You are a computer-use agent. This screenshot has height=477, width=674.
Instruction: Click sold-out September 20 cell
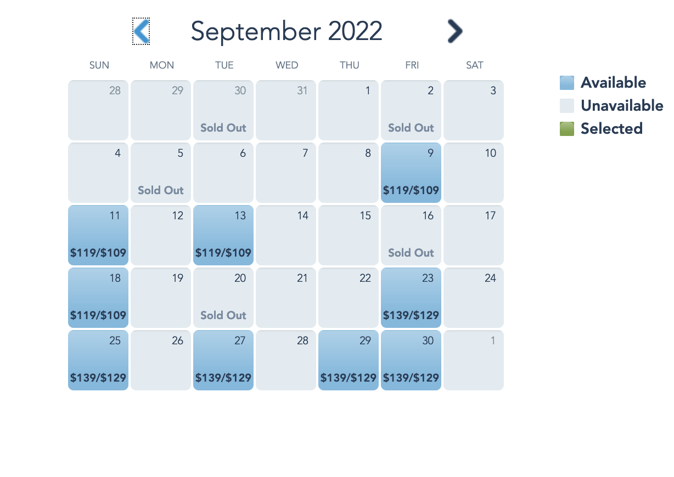223,298
